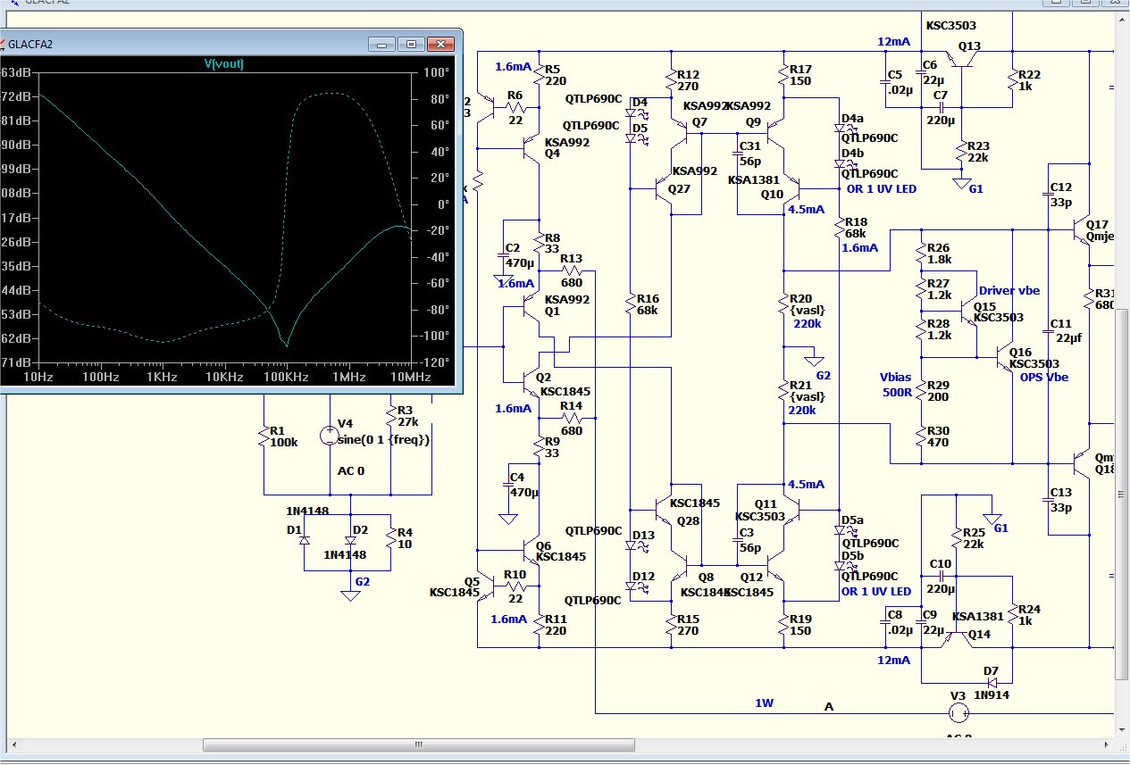
Task: Select resistor R21 {vasl} label
Action: (808, 390)
